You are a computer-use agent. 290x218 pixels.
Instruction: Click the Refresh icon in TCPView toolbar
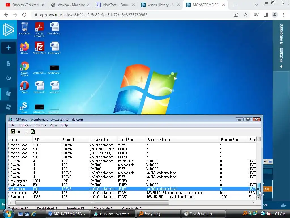[x=33, y=132]
